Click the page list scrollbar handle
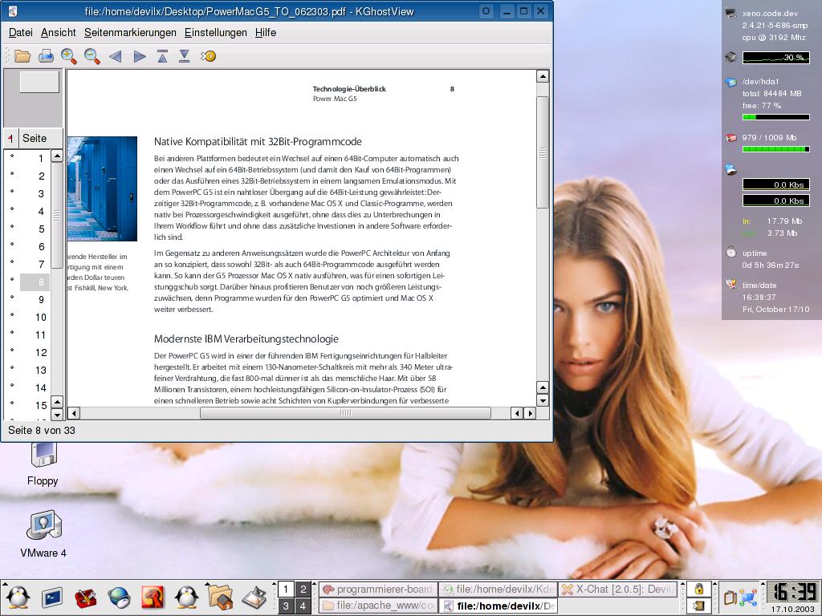 (x=57, y=215)
